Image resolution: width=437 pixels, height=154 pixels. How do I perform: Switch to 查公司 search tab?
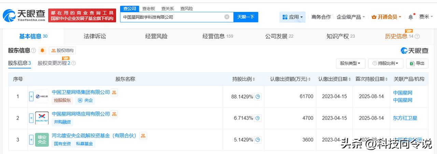click(130, 8)
